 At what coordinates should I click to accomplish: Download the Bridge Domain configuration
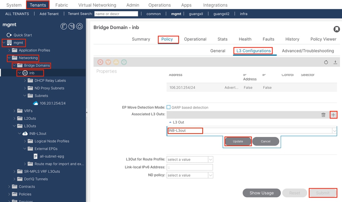[335, 62]
